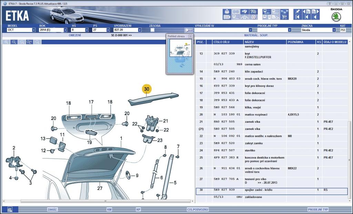Zoom in on the parts diagram
Screen dimensions: 353x214
pos(6,42)
